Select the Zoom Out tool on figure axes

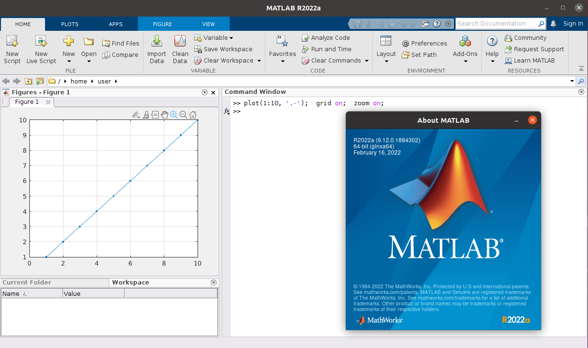[x=183, y=114]
